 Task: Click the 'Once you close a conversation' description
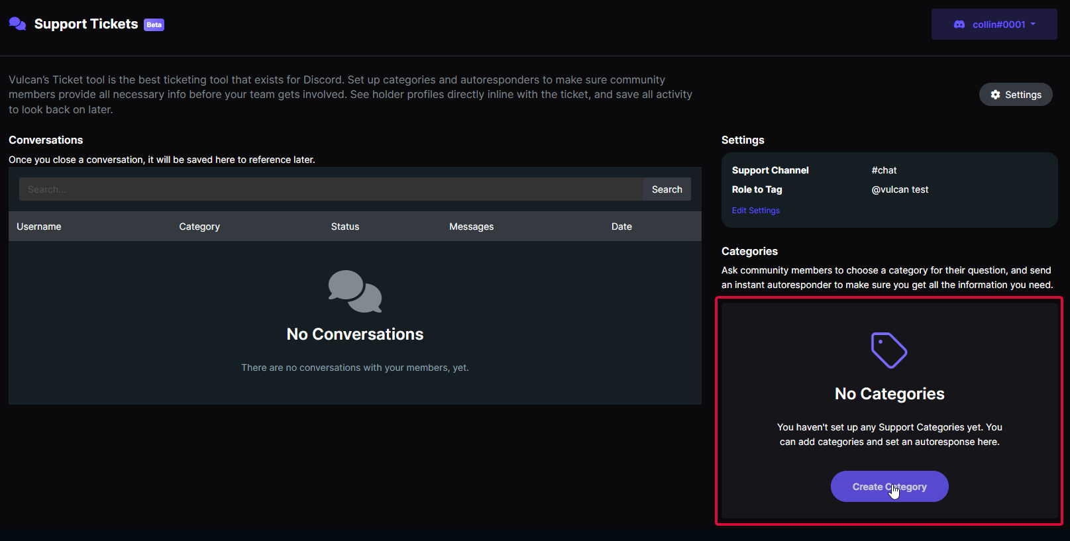point(162,160)
